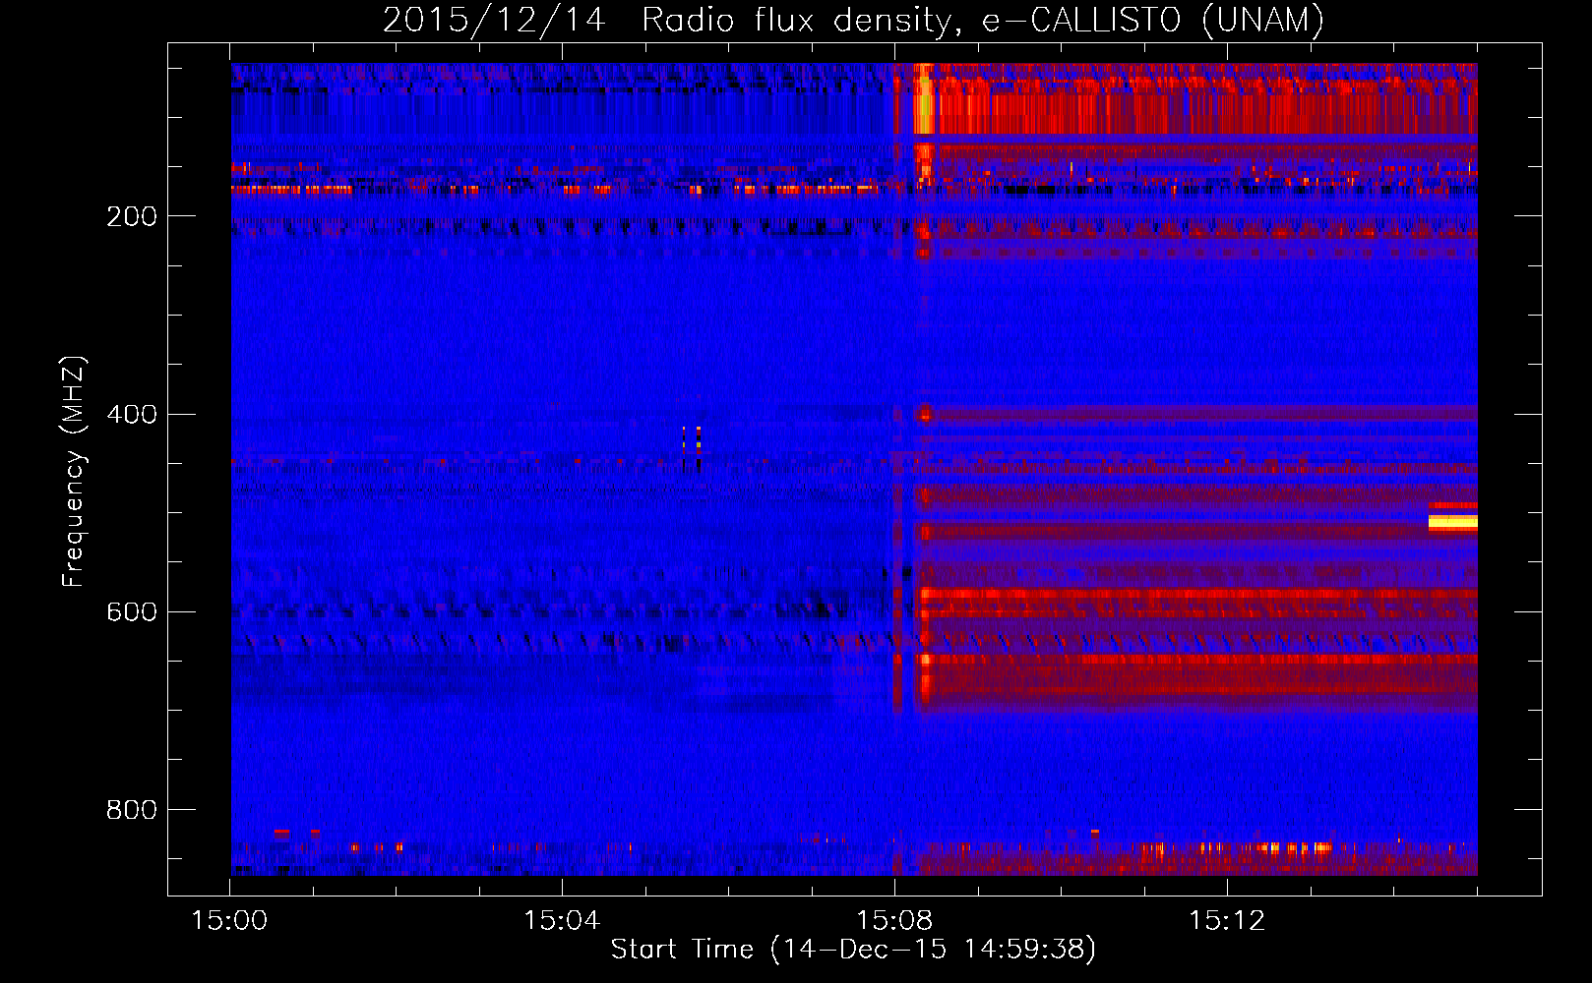Click the 15:00 time tick label
The image size is (1592, 983).
(230, 920)
